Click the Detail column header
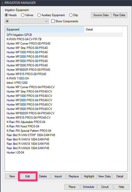This screenshot has width=132, height=192. (x=103, y=29)
